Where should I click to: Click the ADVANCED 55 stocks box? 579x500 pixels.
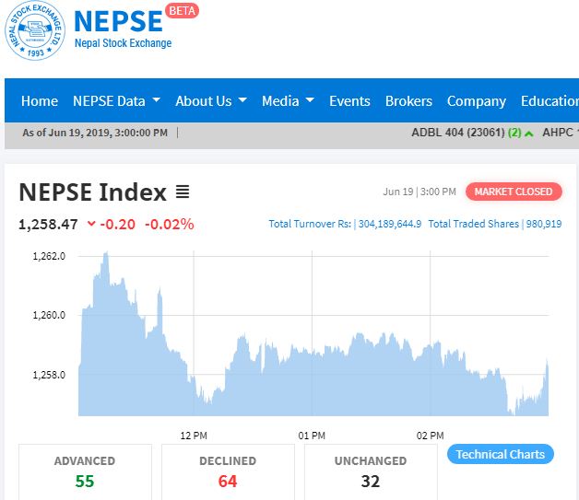pyautogui.click(x=85, y=471)
